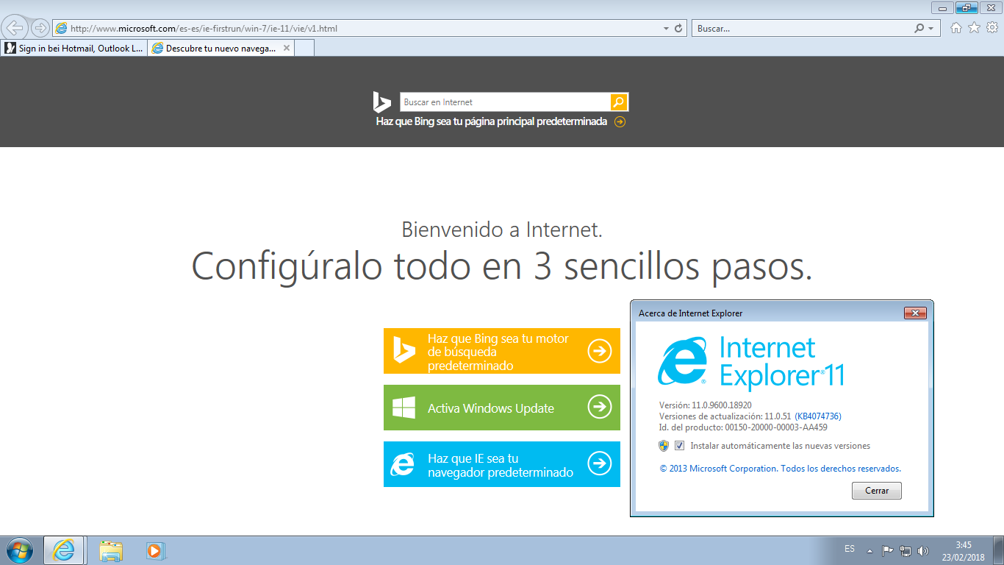The image size is (1004, 565).
Task: Click the network tray icon
Action: coord(906,550)
